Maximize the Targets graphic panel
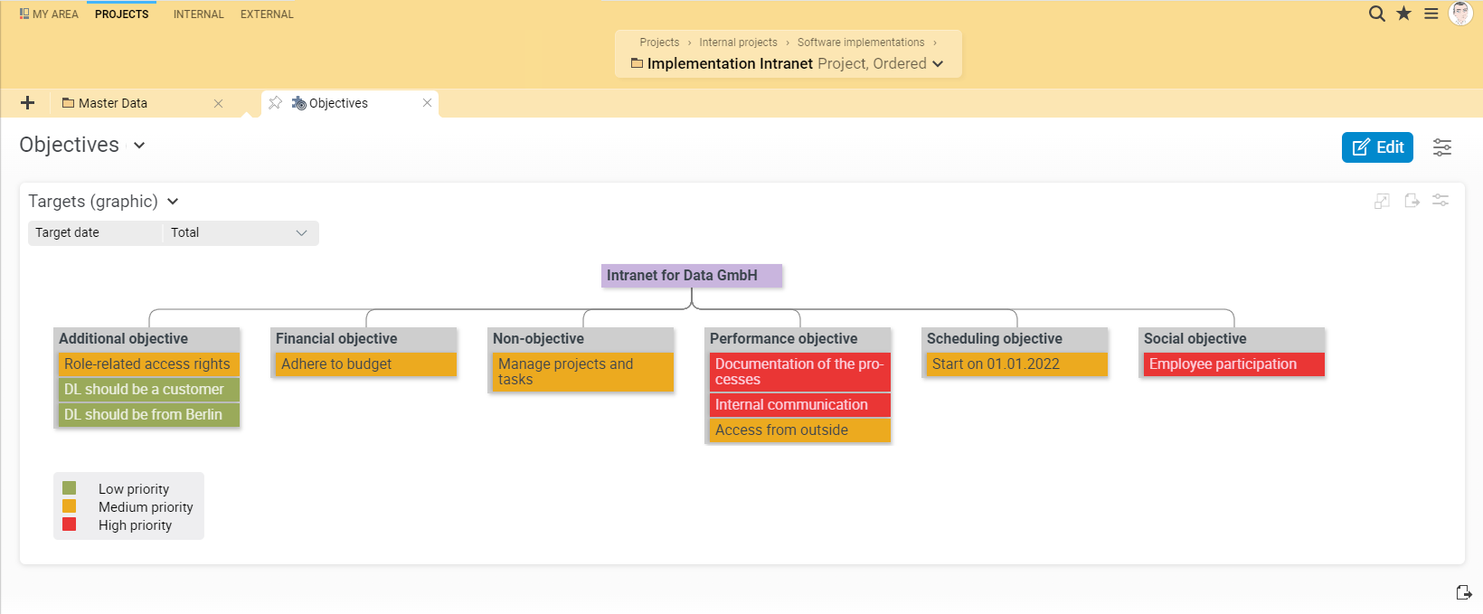Screen dimensions: 1483x614 point(1382,201)
